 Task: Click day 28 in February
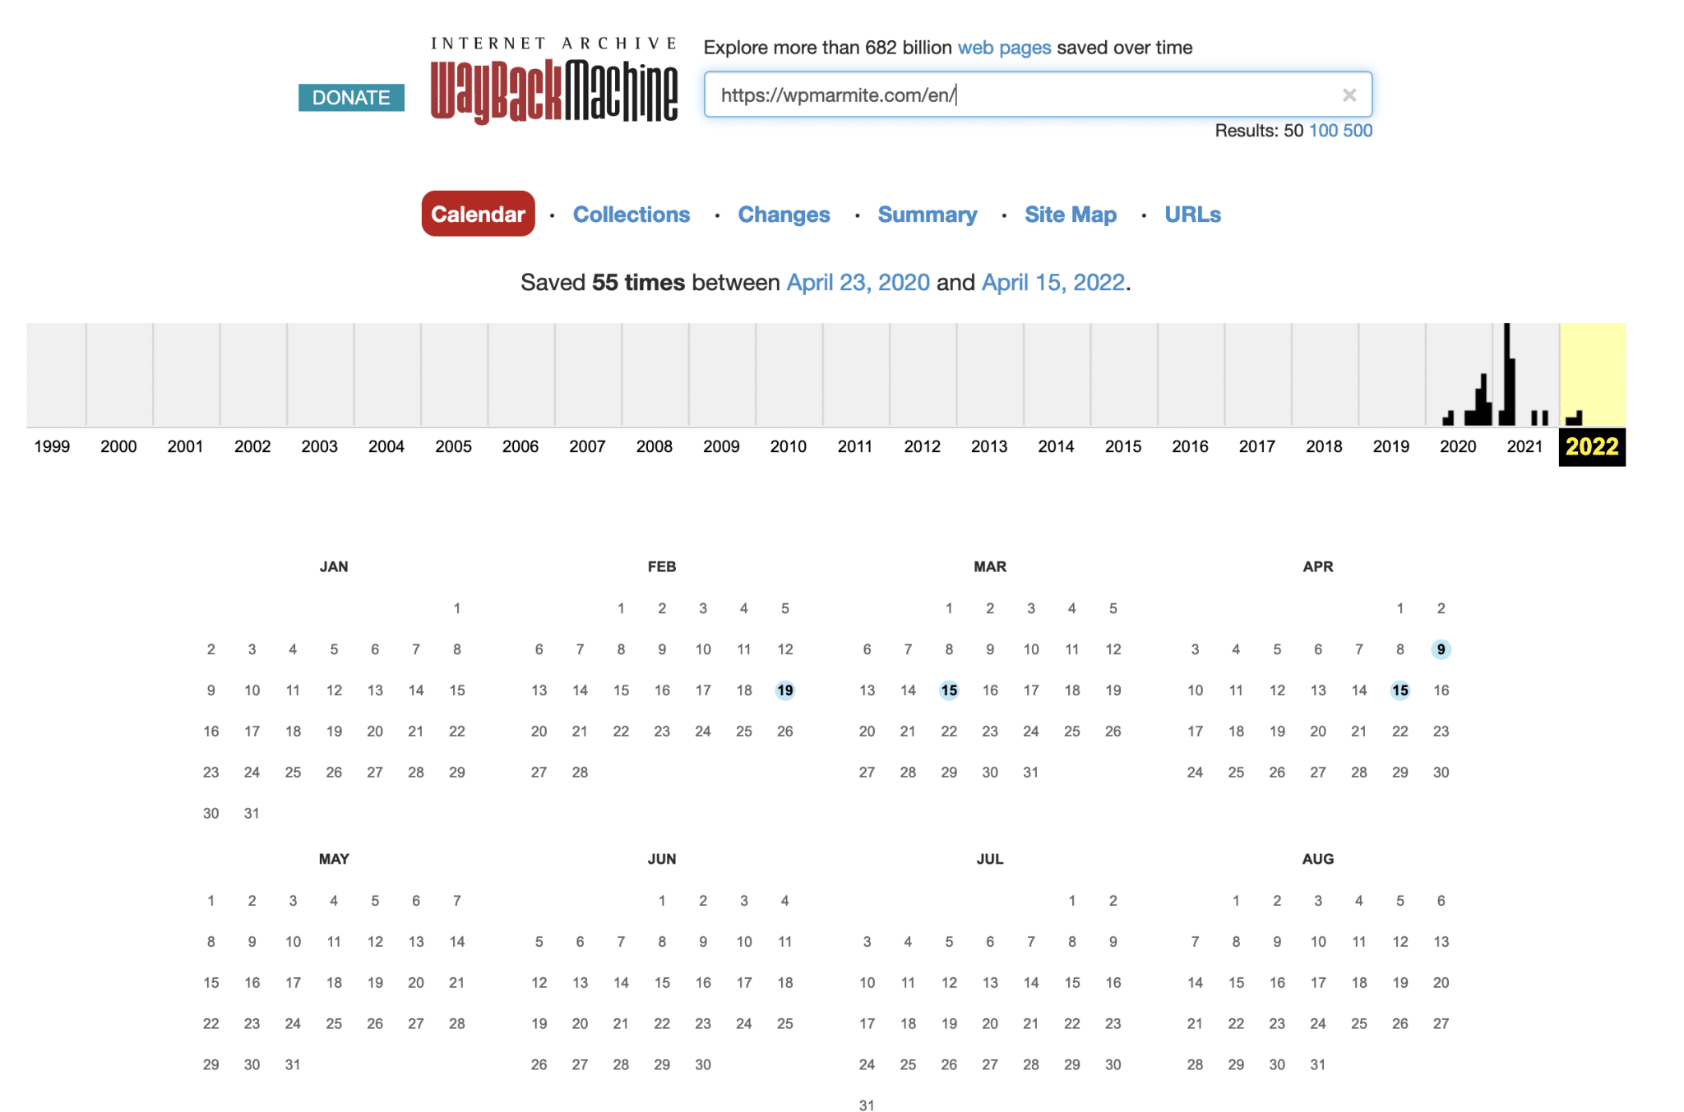coord(580,773)
